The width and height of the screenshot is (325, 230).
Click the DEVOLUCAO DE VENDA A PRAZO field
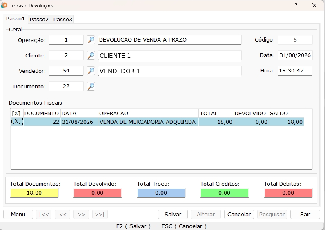[x=170, y=40]
